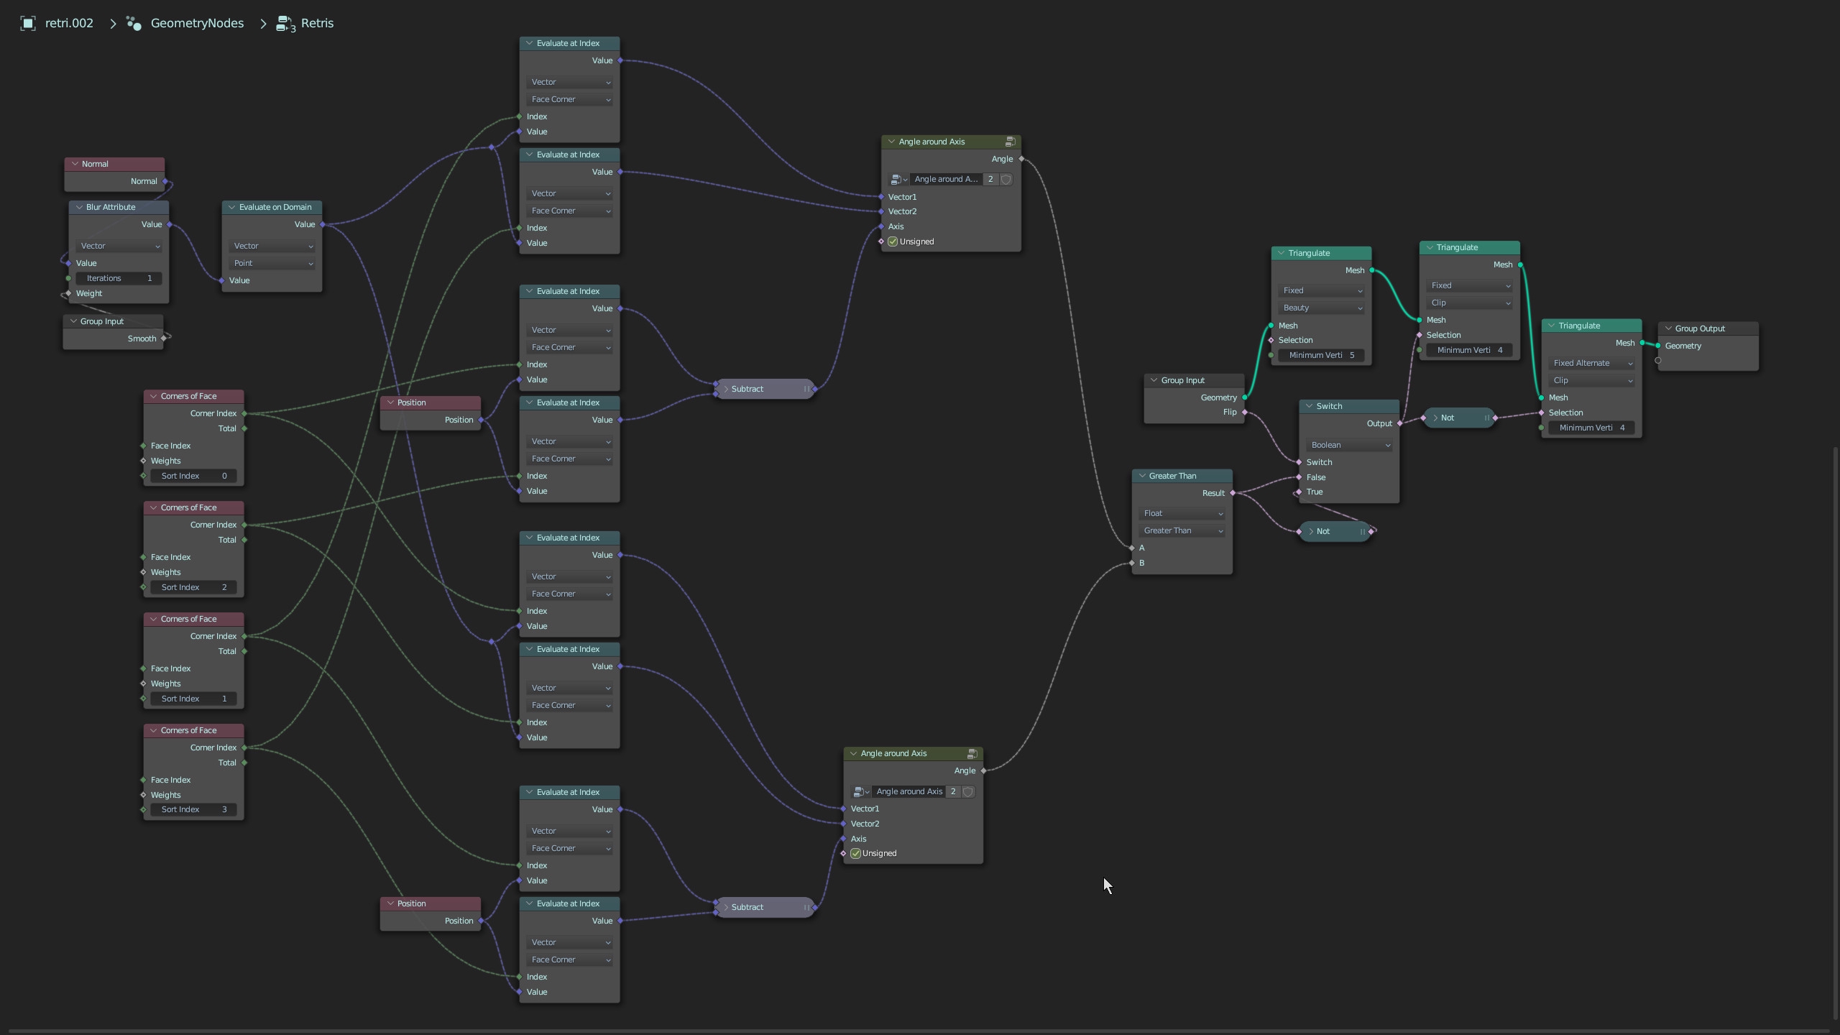Click the GeometryNodes modifier icon in breadcrumb
This screenshot has width=1840, height=1035.
[134, 23]
